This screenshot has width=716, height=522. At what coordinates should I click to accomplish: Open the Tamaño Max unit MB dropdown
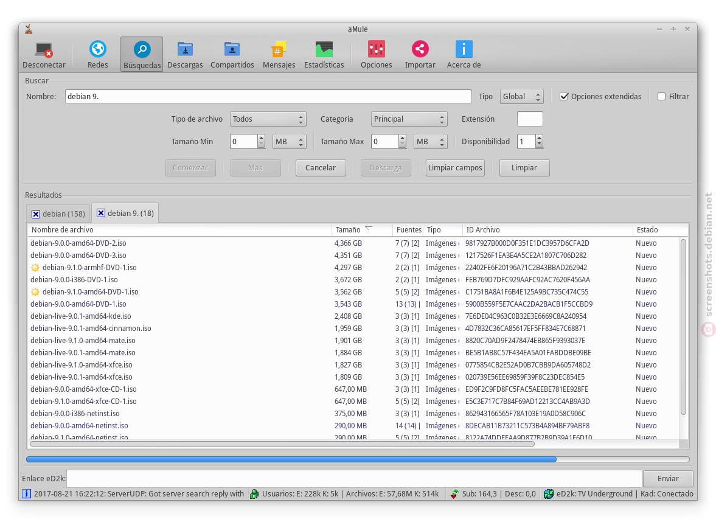pyautogui.click(x=430, y=142)
